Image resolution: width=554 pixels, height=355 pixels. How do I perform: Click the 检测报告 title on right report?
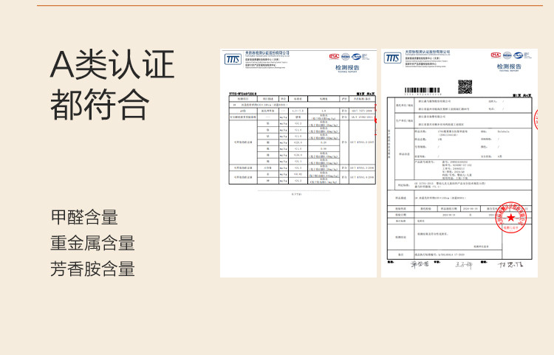[x=508, y=67]
